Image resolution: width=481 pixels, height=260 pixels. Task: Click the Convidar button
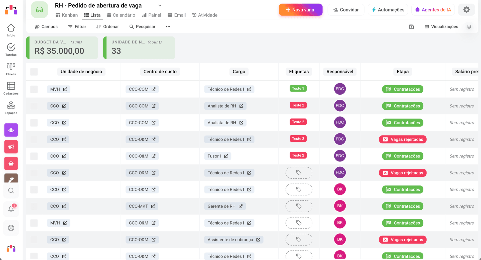pos(346,10)
